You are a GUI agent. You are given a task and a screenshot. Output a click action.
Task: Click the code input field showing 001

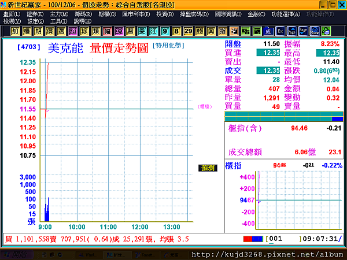283,239
